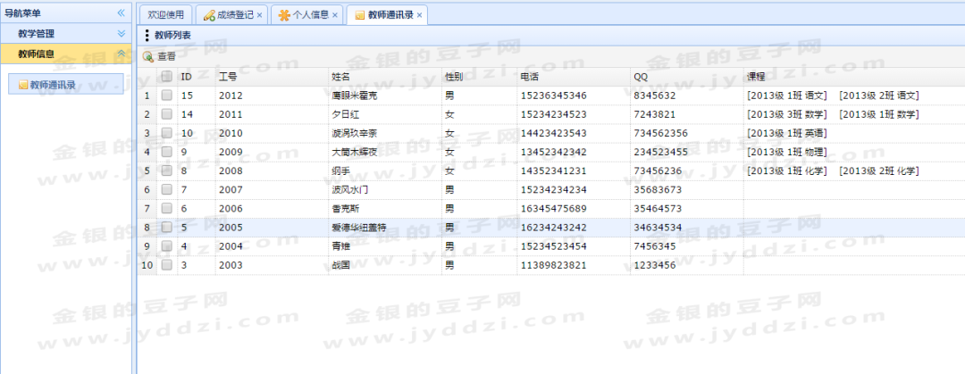Click phone number 15236345346
The width and height of the screenshot is (965, 374).
point(553,96)
